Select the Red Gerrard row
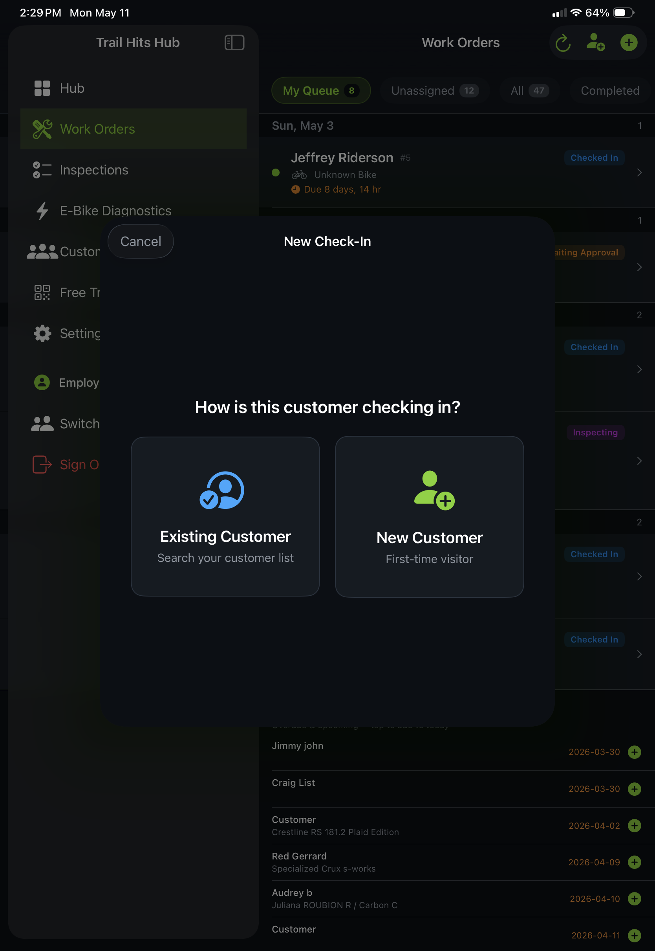The height and width of the screenshot is (951, 655). click(x=457, y=862)
